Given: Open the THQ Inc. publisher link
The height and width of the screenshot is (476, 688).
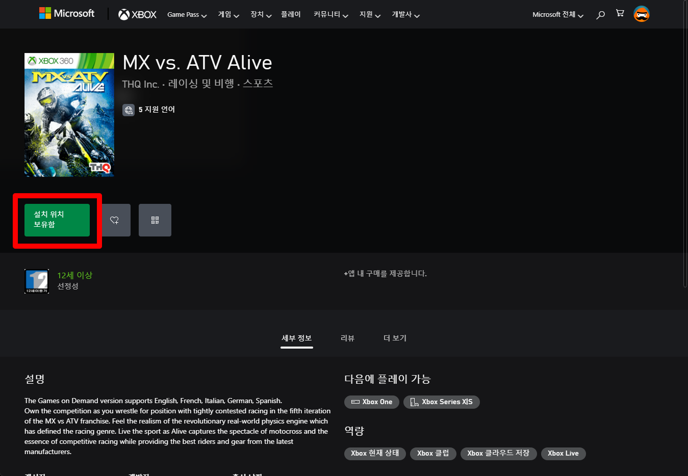Looking at the screenshot, I should point(140,84).
